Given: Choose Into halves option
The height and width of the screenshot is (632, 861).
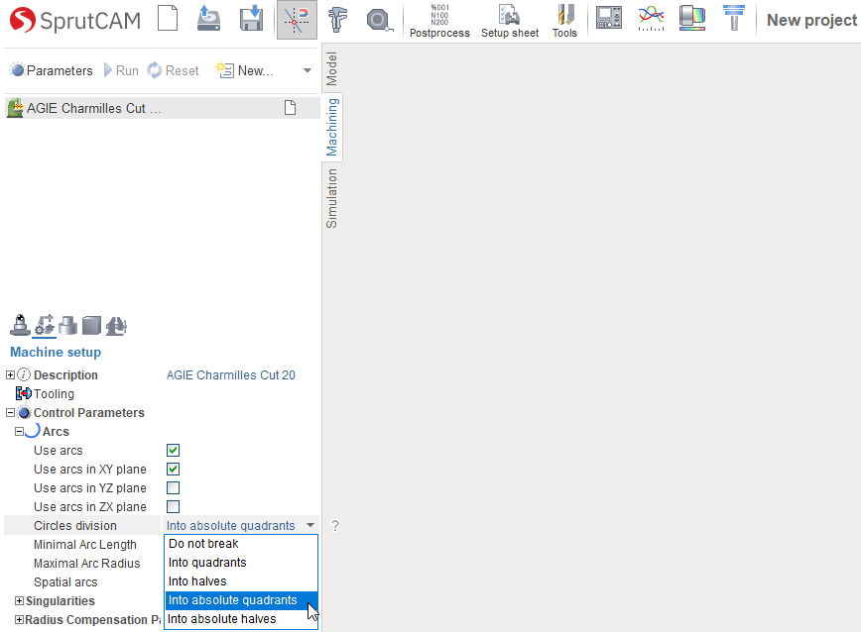Looking at the screenshot, I should 241,581.
